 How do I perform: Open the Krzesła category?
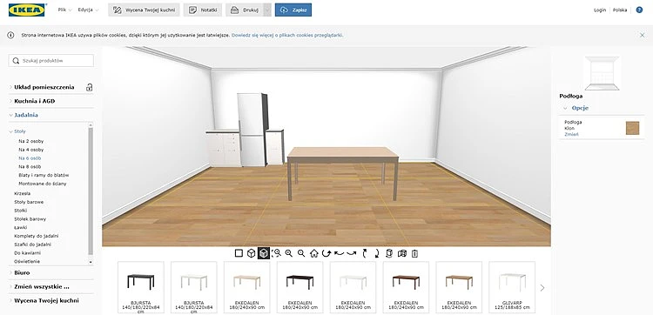click(22, 193)
